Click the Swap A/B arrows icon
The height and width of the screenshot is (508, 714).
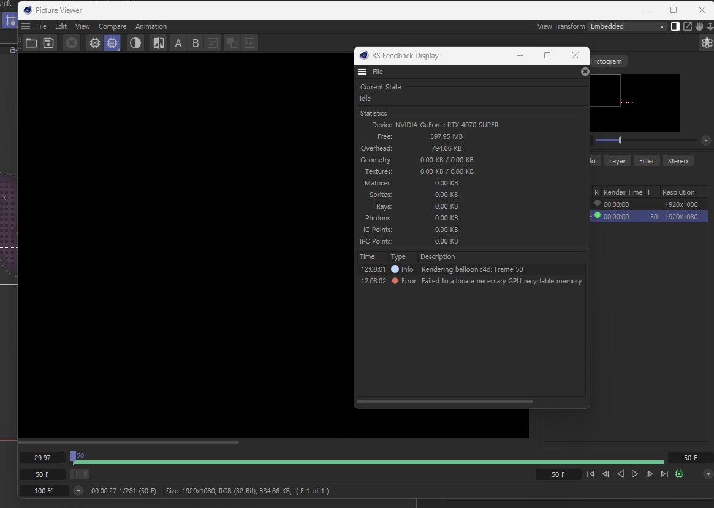(213, 43)
